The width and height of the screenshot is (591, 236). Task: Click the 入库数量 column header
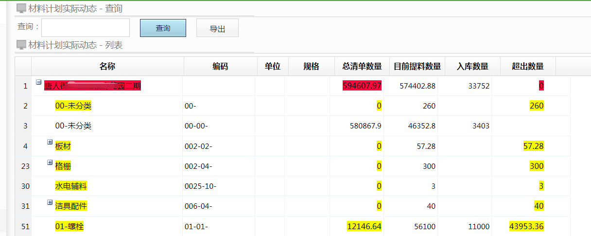click(x=472, y=66)
